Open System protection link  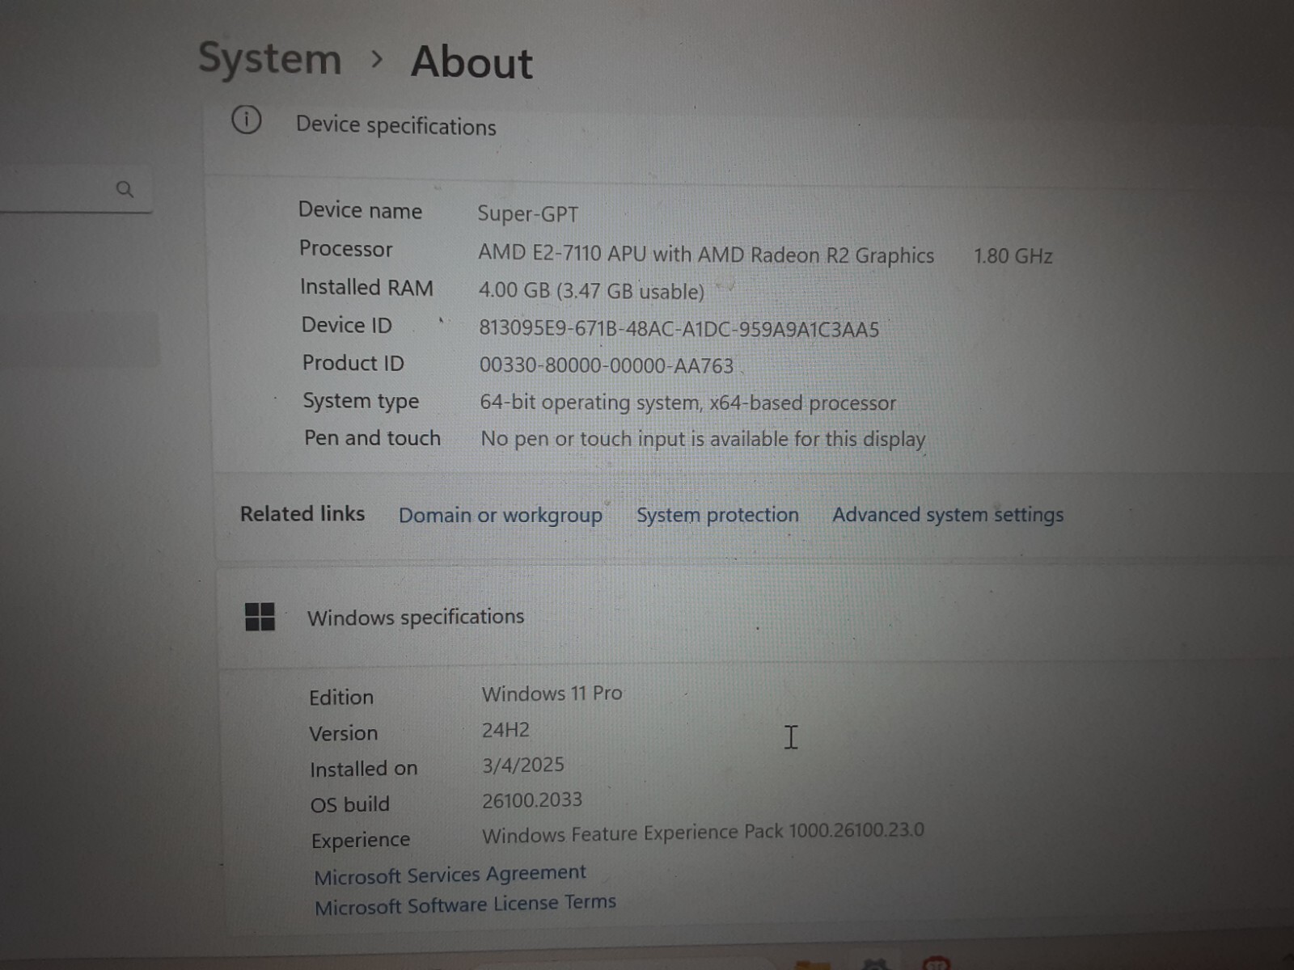click(x=717, y=514)
